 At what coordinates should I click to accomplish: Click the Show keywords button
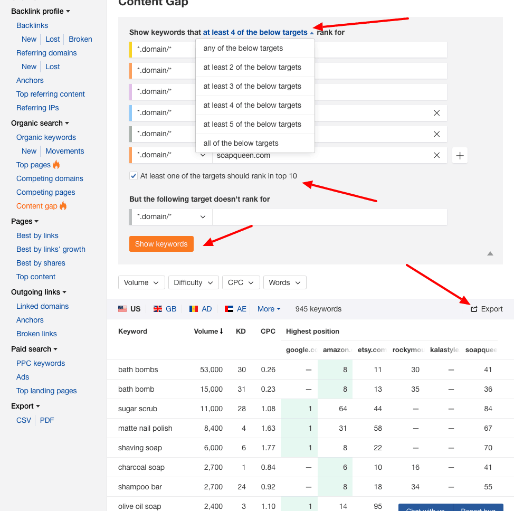pos(161,244)
